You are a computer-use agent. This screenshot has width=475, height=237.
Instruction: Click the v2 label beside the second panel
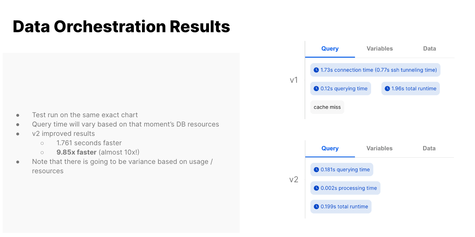(294, 179)
